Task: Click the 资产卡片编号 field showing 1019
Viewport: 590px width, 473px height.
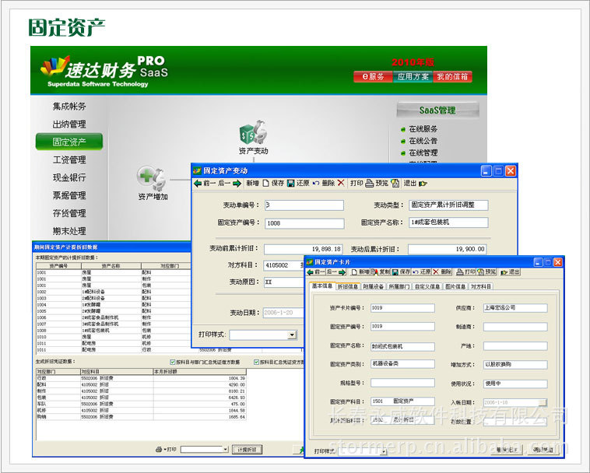Action: coord(402,308)
